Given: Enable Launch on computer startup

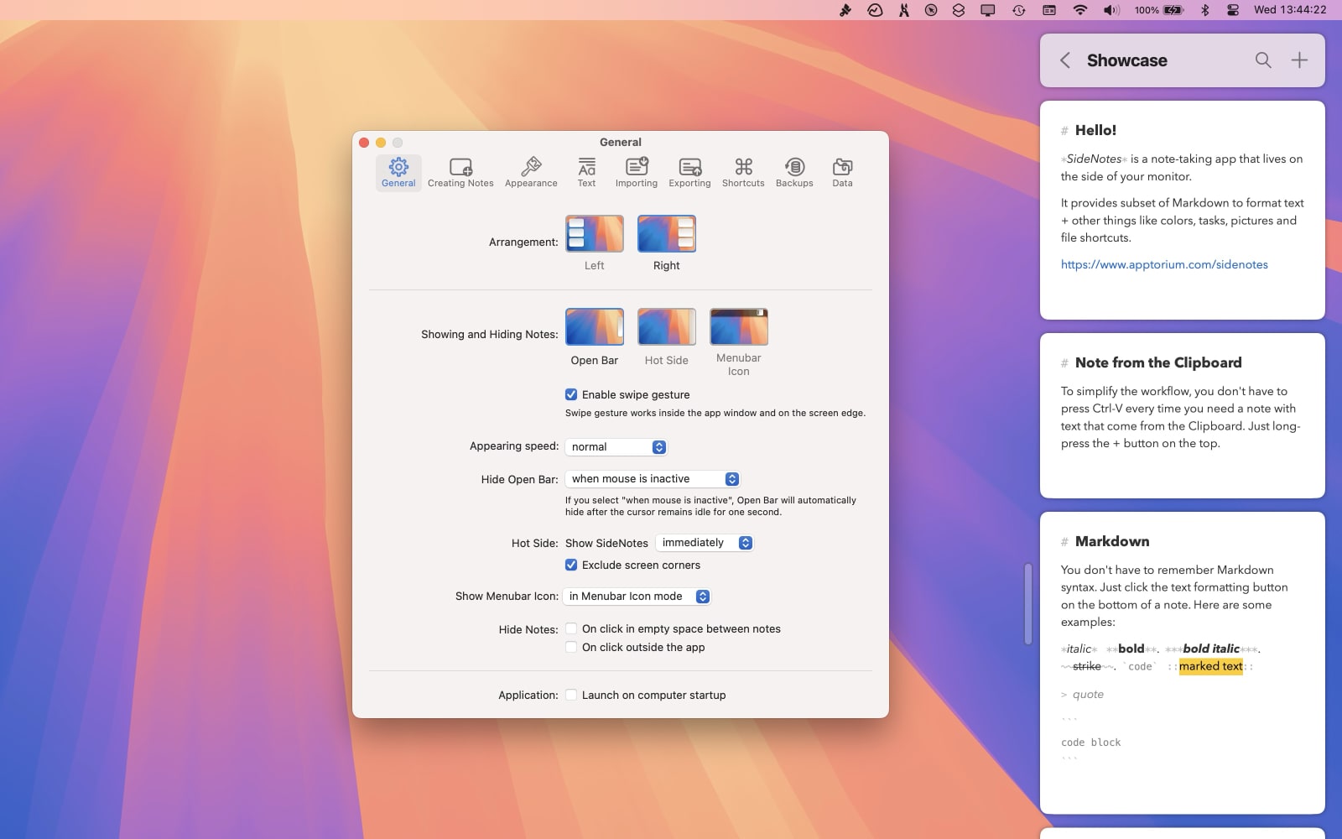Looking at the screenshot, I should (571, 695).
